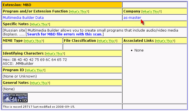The image size is (189, 111).
Task: Click Search for MBD file errors link
Action: tap(65, 34)
